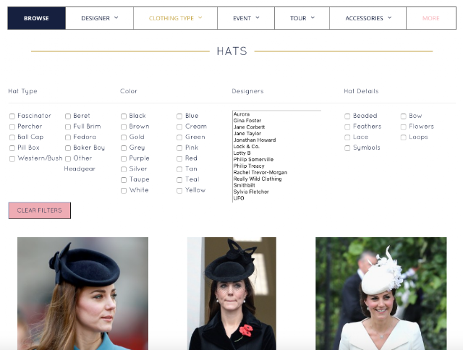Check the Teal color filter
Screen dimensions: 463x350
point(179,180)
